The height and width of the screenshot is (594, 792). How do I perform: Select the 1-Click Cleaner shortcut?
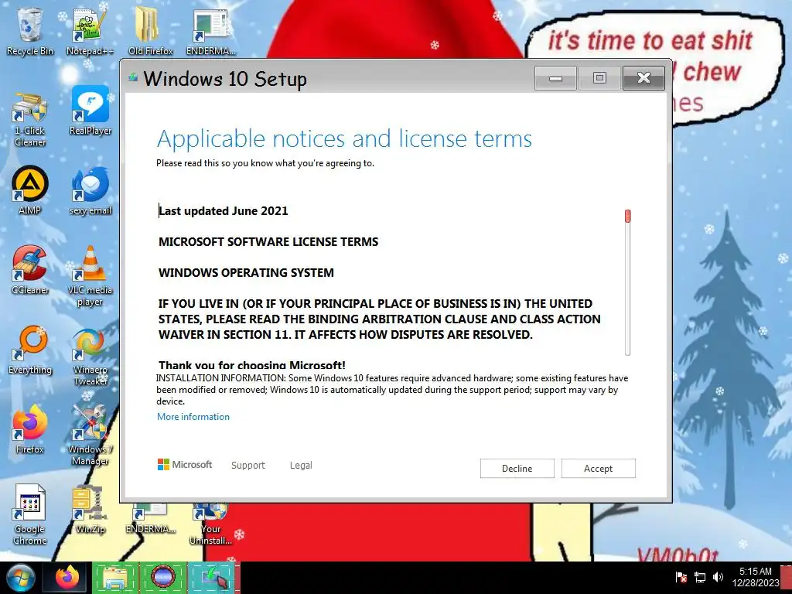point(30,119)
